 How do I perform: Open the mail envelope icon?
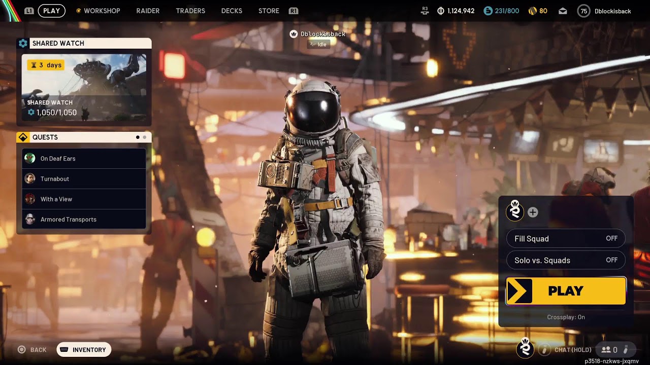click(x=563, y=11)
